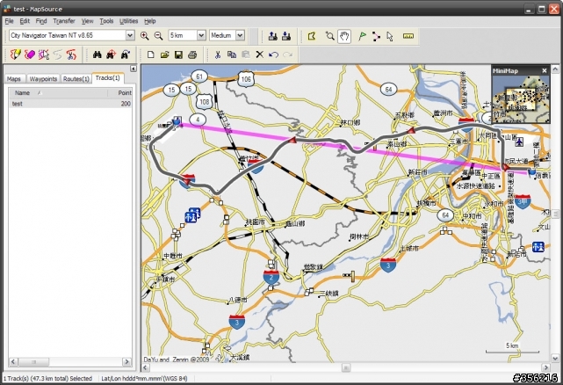Click Find Places binoculars icon
Viewport: 563px width, 385px height.
coord(97,54)
